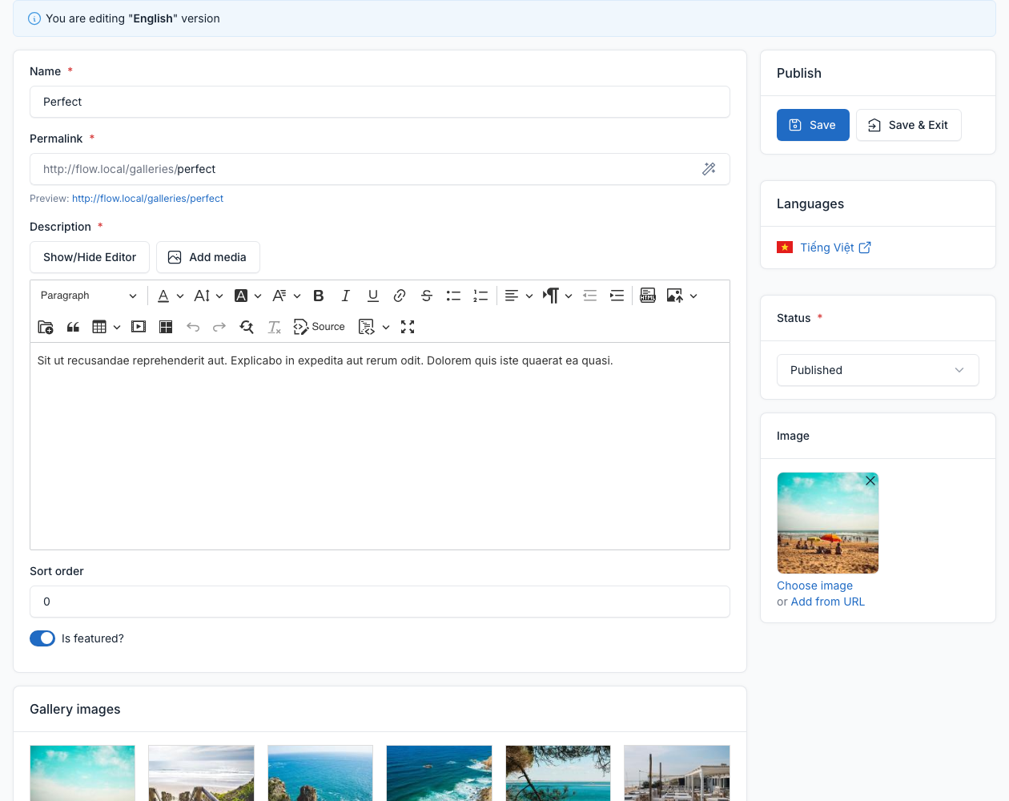Screen dimensions: 1009x801
Task: Insert a numbered list
Action: click(x=480, y=296)
